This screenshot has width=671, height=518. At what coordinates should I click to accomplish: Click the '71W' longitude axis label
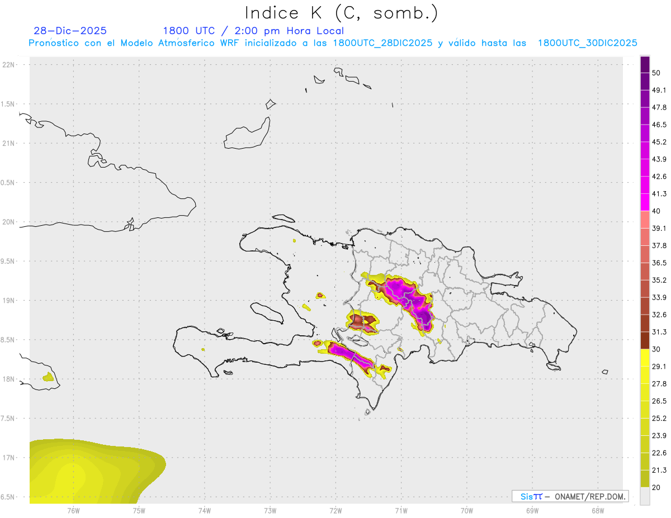click(x=401, y=510)
